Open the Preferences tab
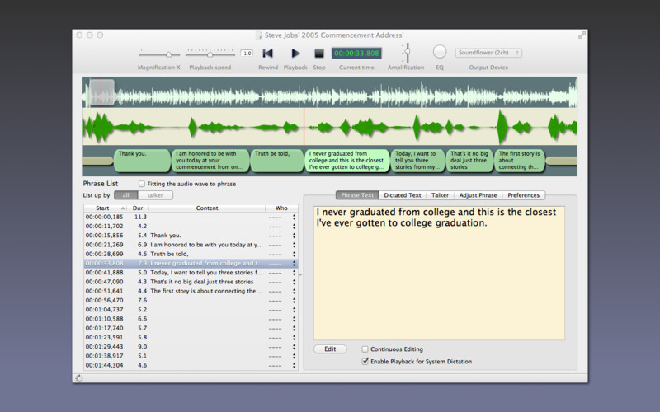Image resolution: width=660 pixels, height=412 pixels. pyautogui.click(x=523, y=195)
